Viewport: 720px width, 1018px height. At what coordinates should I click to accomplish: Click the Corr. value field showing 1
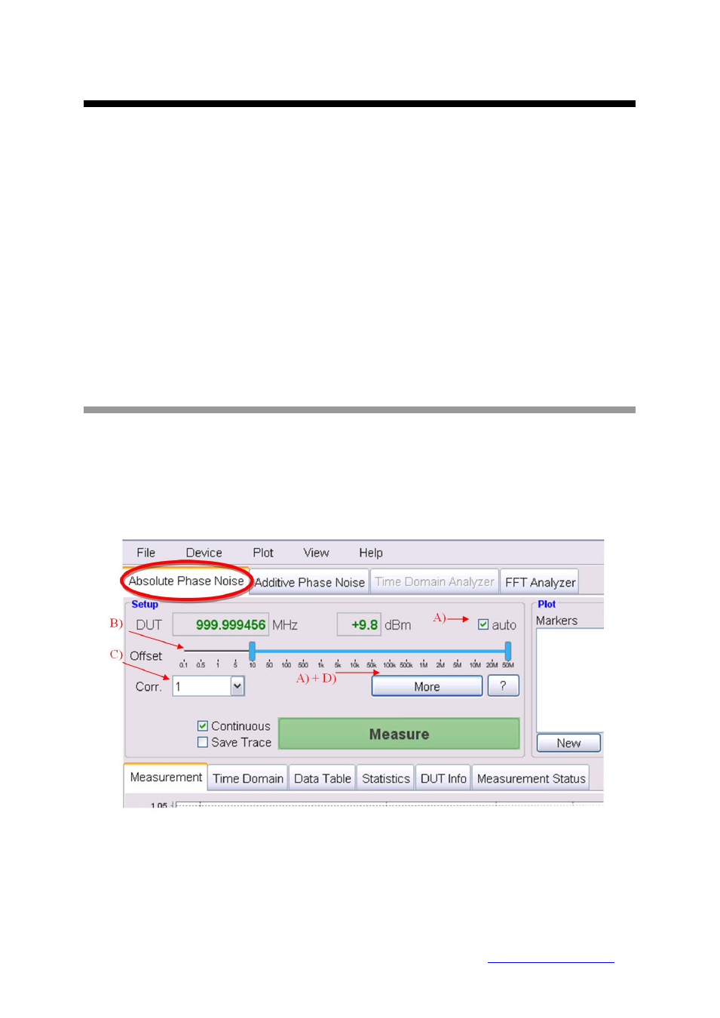201,686
